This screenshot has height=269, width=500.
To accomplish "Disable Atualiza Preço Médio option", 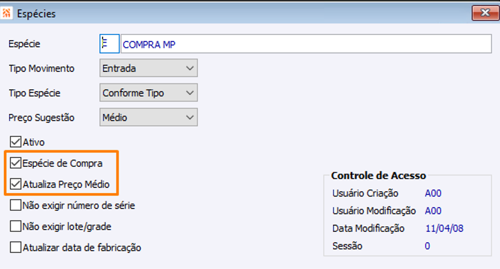I will click(x=15, y=185).
